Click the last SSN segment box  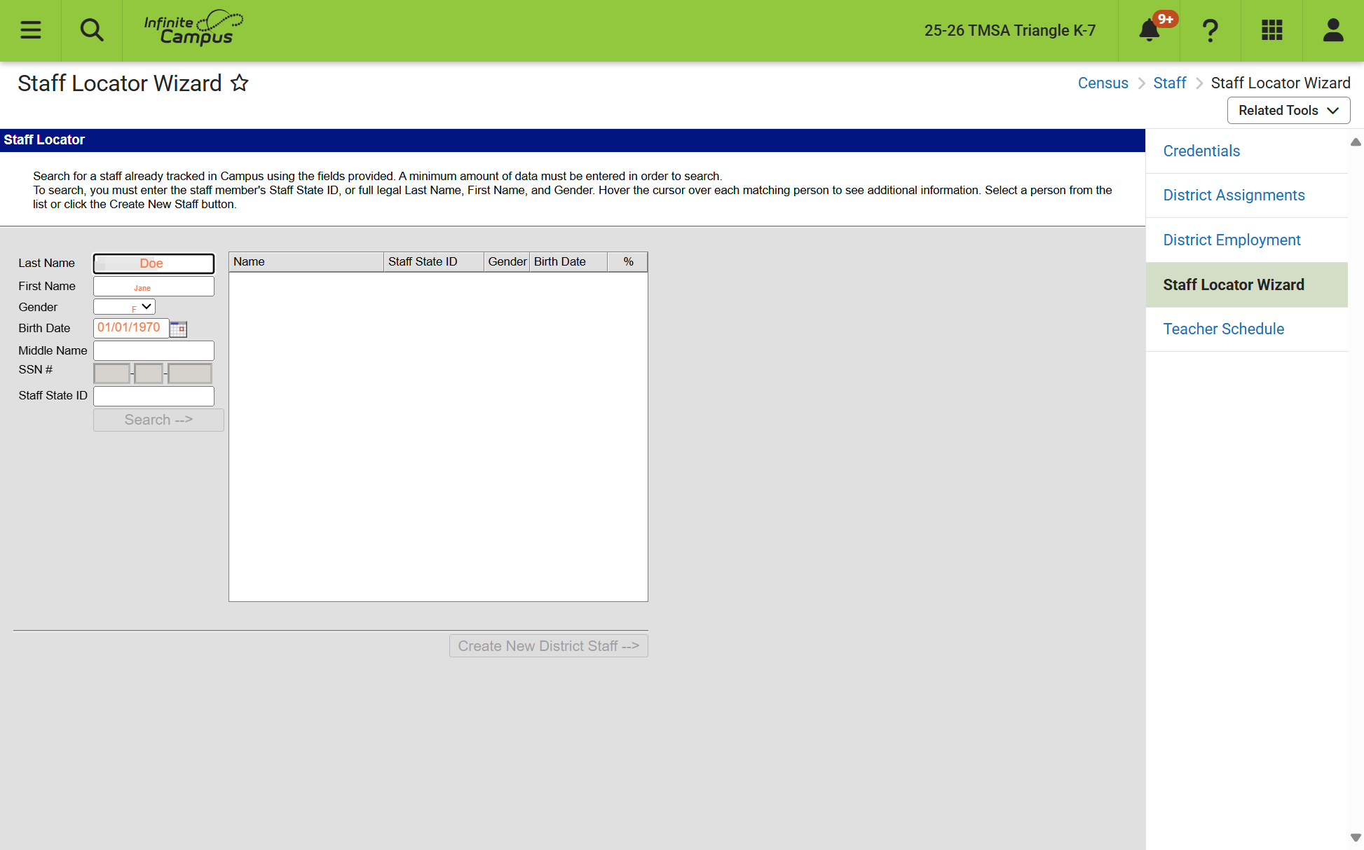click(x=190, y=373)
